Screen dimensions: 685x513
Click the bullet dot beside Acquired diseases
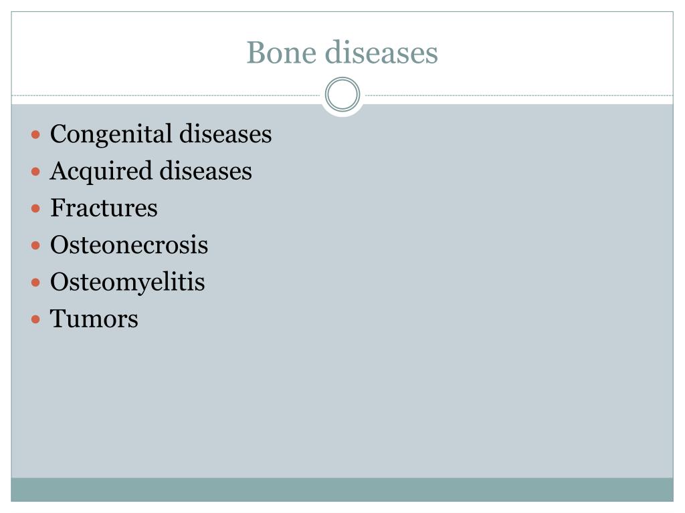36,172
